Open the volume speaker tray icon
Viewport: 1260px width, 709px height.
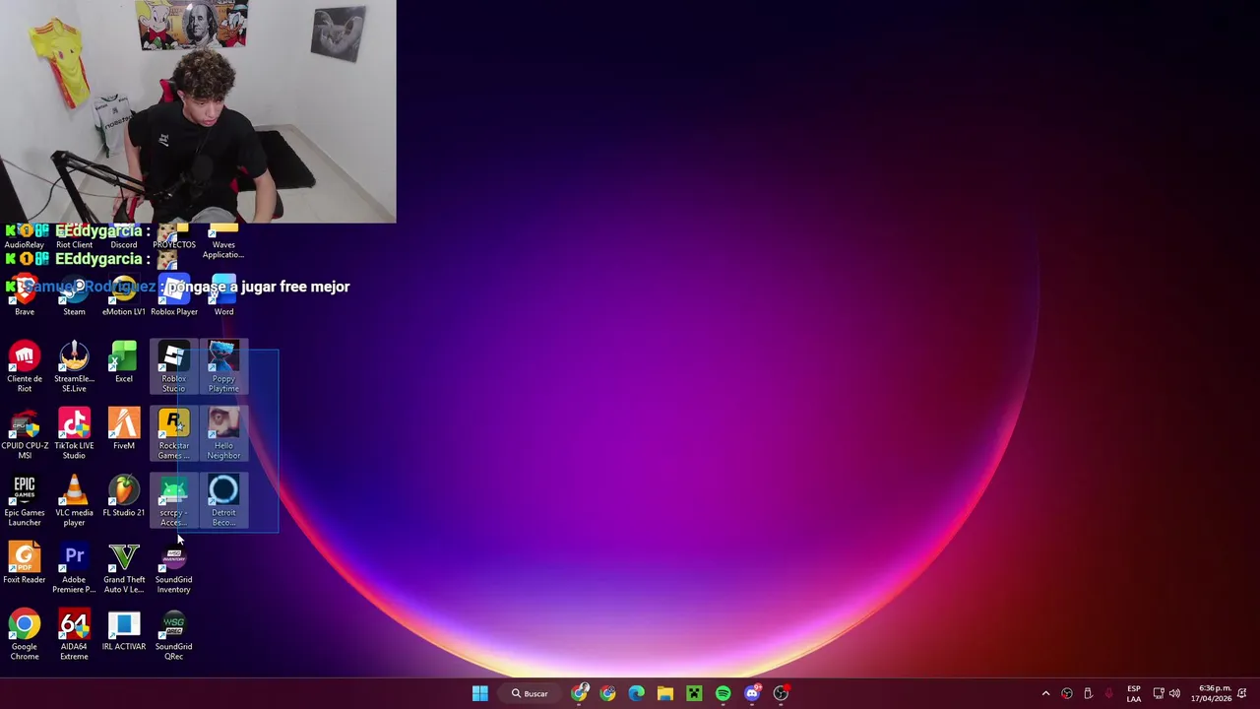tap(1174, 693)
